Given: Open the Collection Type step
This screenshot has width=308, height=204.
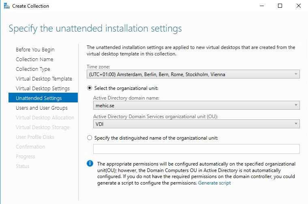Looking at the screenshot, I should coord(33,69).
